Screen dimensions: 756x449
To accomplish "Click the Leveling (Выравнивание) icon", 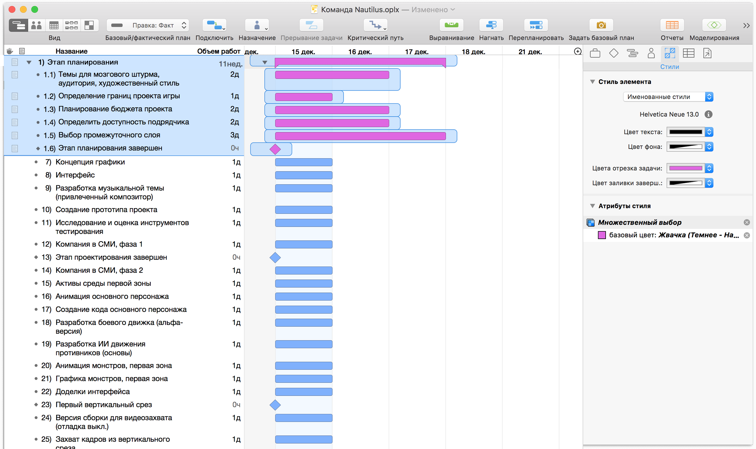I will pos(451,25).
